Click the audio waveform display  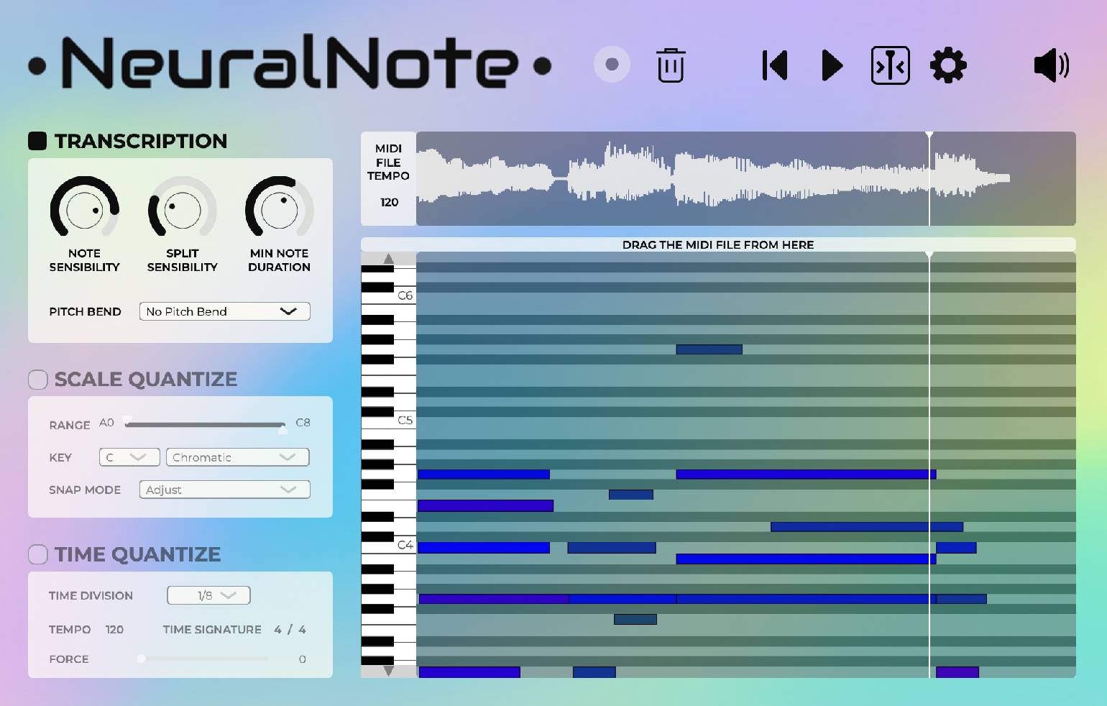(746, 178)
